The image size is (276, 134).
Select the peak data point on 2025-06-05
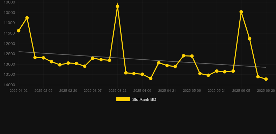click(241, 12)
